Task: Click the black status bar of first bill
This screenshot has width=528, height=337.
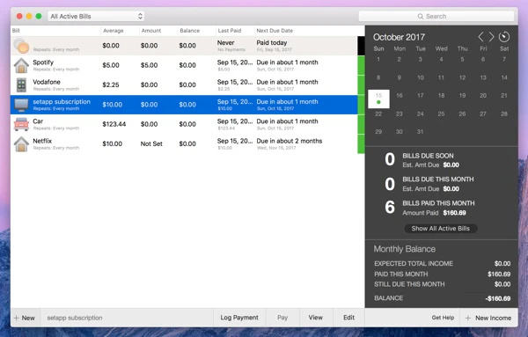Action: 361,46
